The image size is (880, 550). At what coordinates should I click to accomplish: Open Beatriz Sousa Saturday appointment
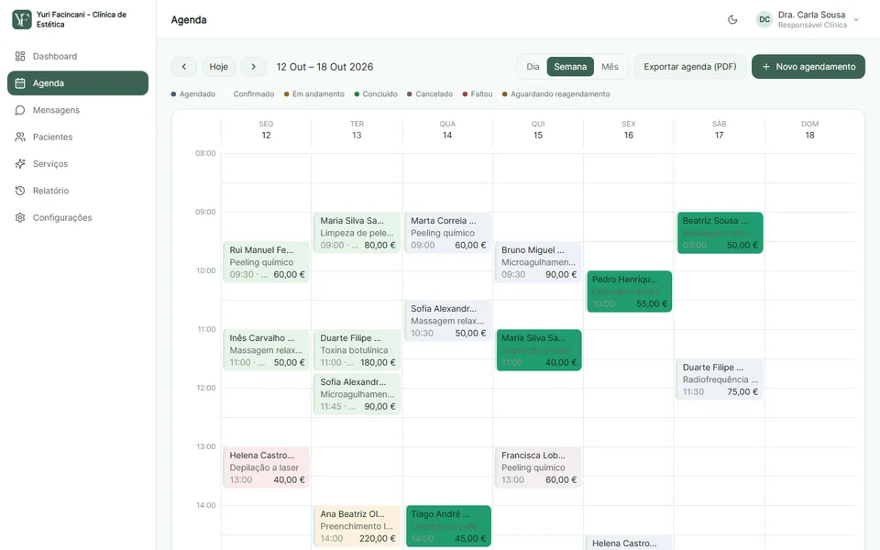pyautogui.click(x=720, y=233)
